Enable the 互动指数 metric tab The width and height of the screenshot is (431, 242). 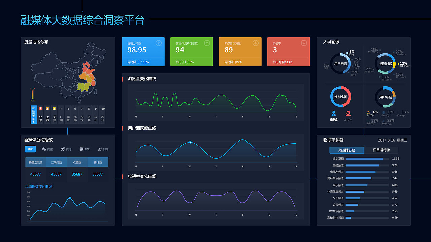tap(56, 162)
